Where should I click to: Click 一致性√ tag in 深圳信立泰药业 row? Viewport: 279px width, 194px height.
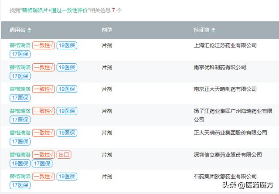click(x=44, y=154)
